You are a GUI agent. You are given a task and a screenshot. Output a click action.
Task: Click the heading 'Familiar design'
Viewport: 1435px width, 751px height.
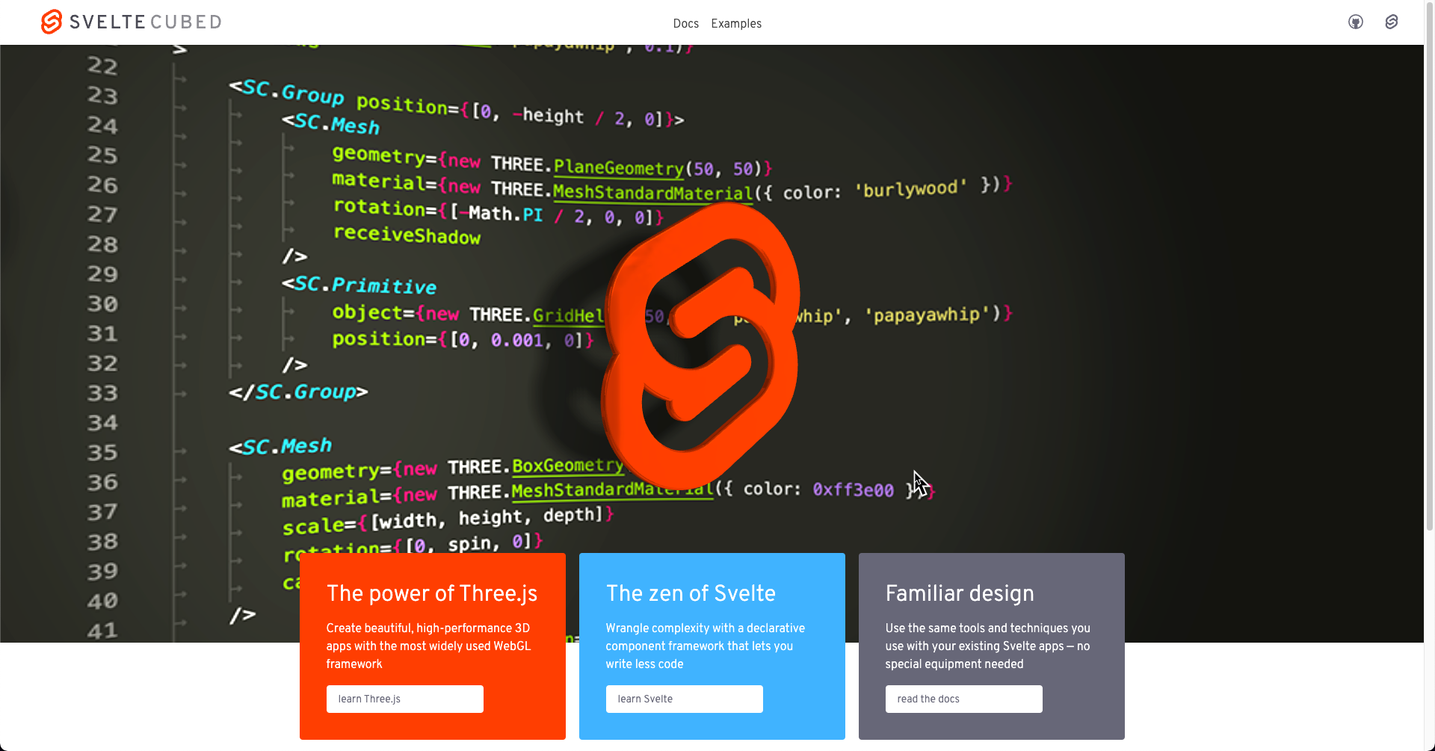point(960,593)
